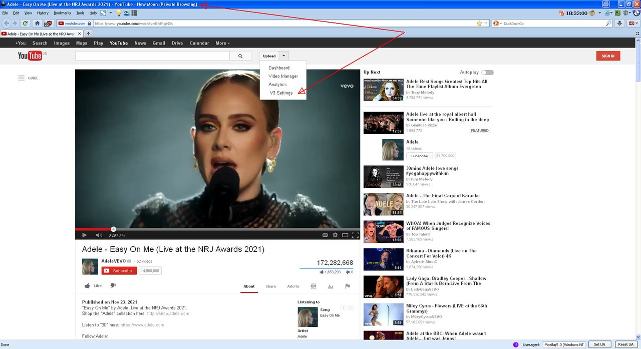Open a new browser tab with plus
This screenshot has width=641, height=349.
coord(88,34)
